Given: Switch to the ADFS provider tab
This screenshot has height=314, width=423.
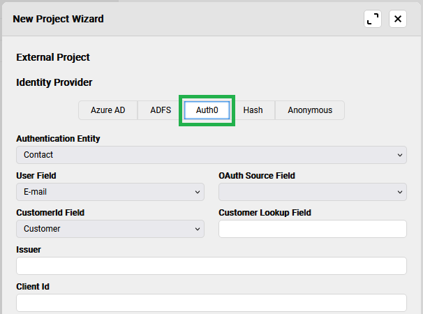Looking at the screenshot, I should click(x=161, y=110).
